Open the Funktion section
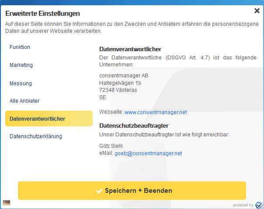 pyautogui.click(x=20, y=47)
